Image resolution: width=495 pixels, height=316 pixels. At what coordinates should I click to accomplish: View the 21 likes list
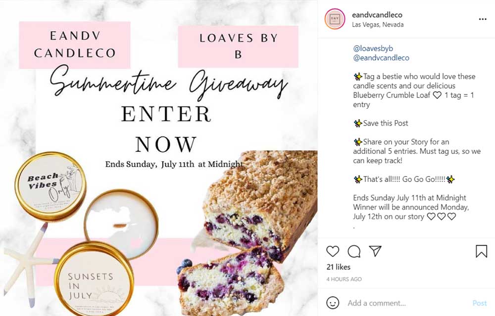click(339, 267)
